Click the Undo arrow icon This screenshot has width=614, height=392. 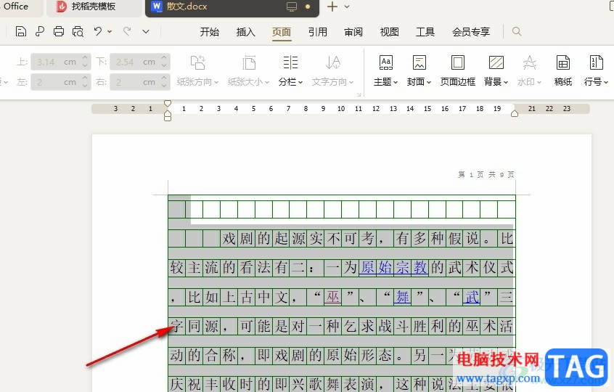(98, 31)
